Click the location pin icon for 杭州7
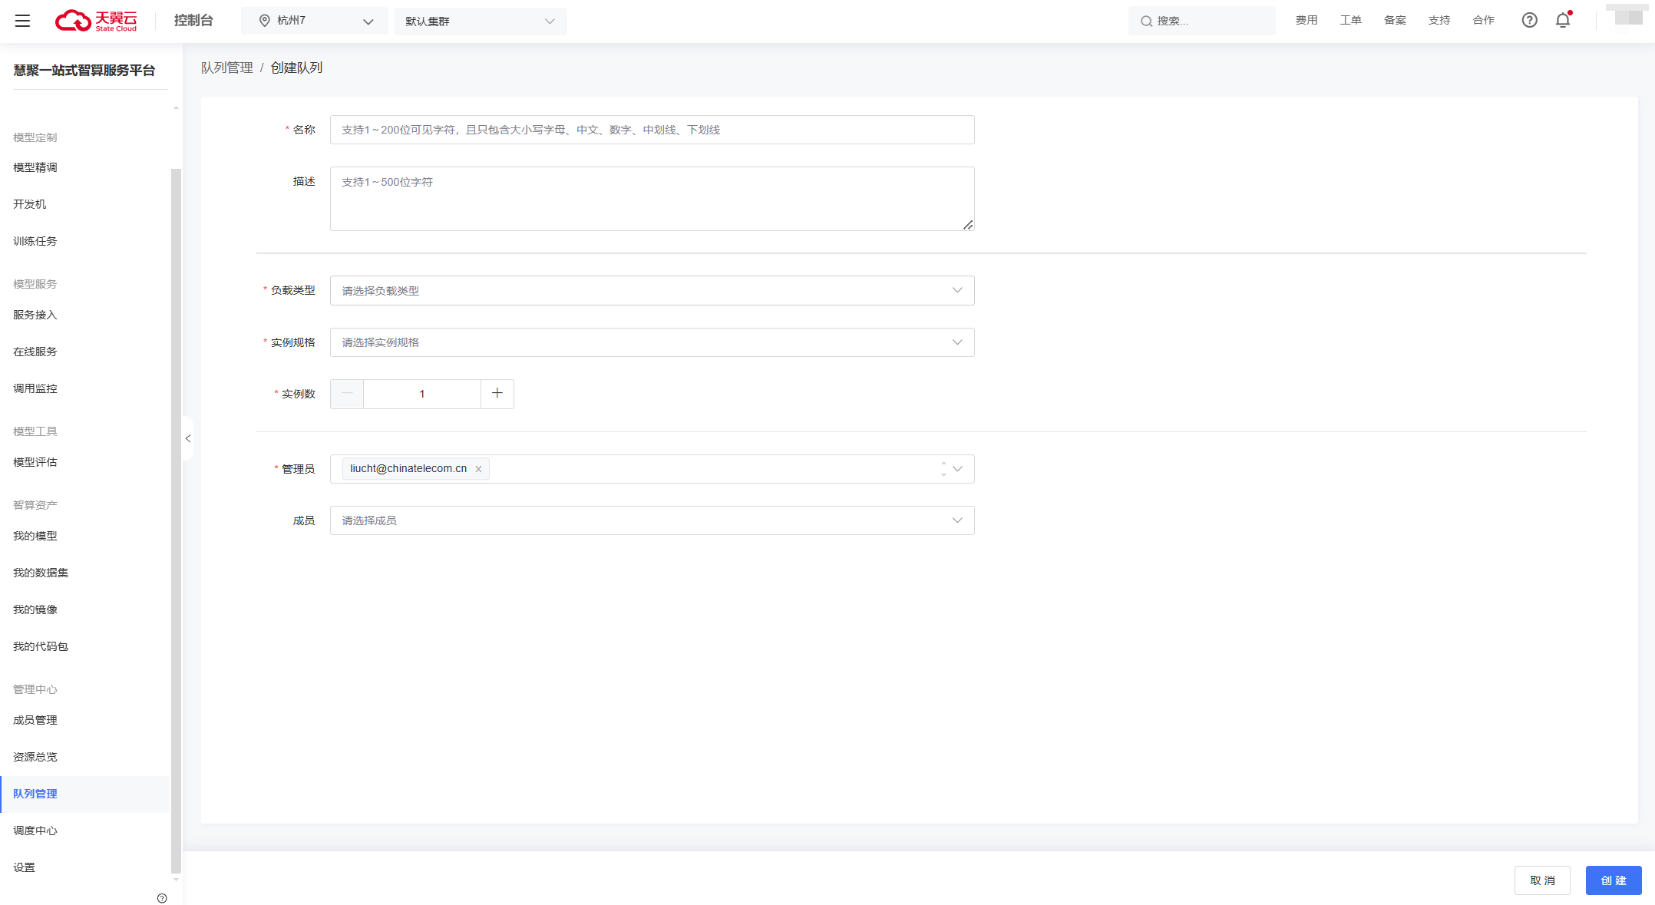This screenshot has height=905, width=1655. (265, 21)
